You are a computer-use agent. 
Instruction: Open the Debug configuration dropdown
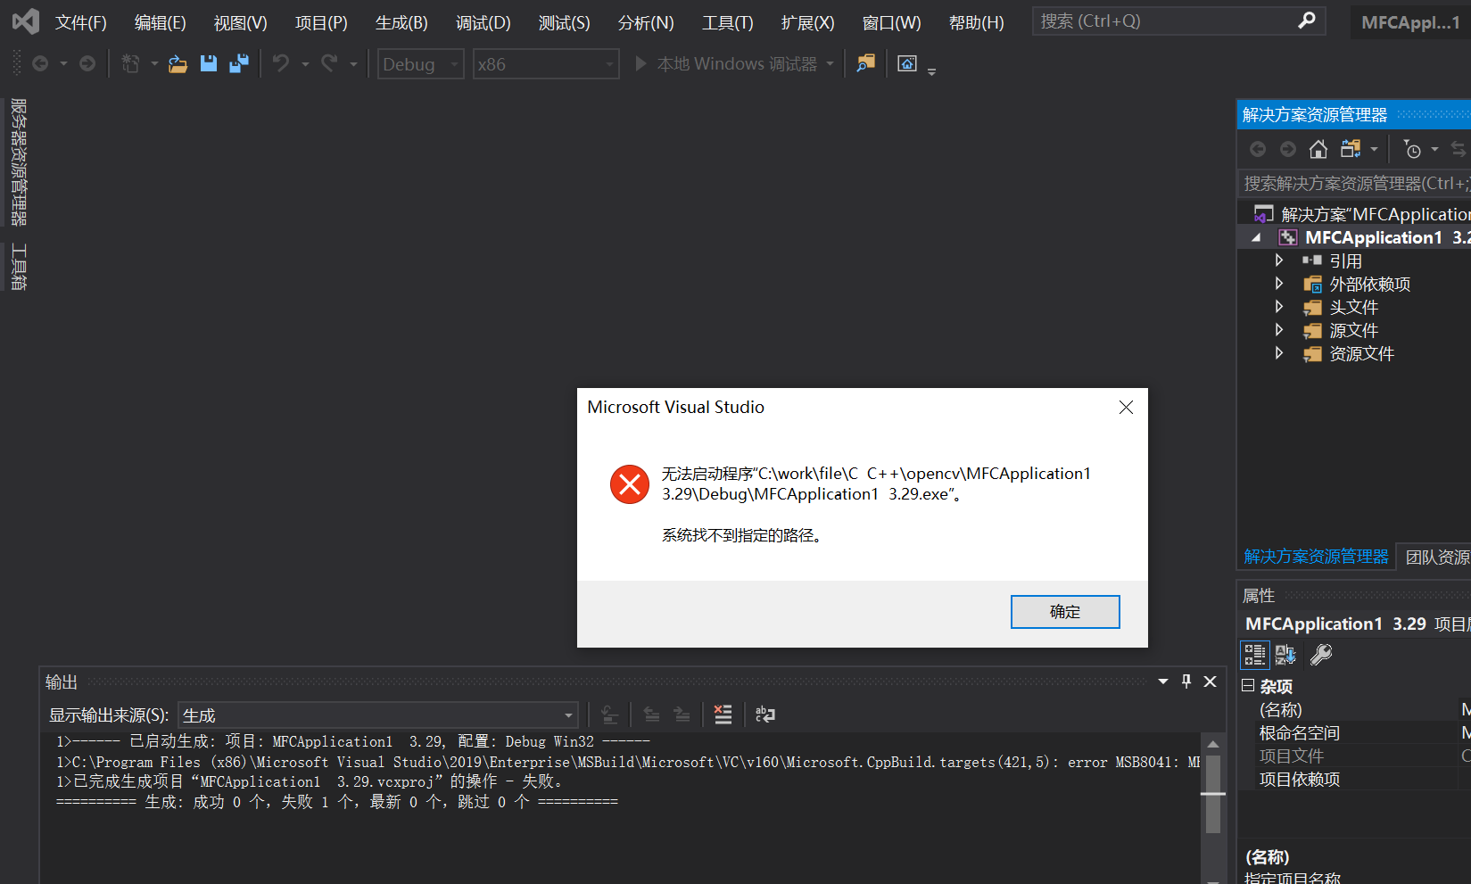tap(420, 63)
